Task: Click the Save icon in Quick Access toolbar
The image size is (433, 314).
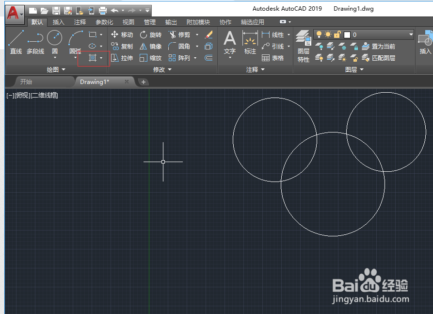Action: point(56,11)
